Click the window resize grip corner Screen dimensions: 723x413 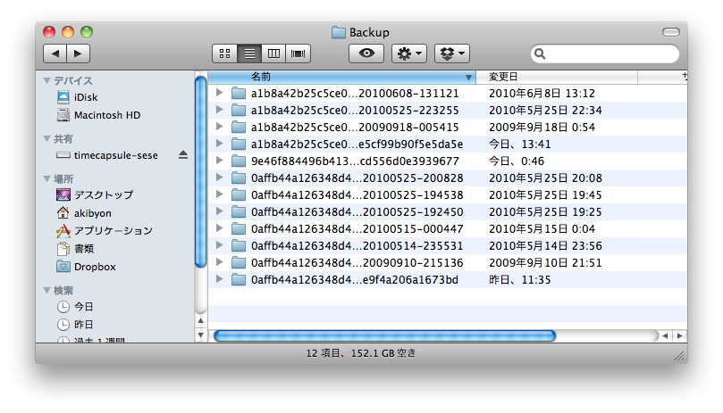coord(680,356)
